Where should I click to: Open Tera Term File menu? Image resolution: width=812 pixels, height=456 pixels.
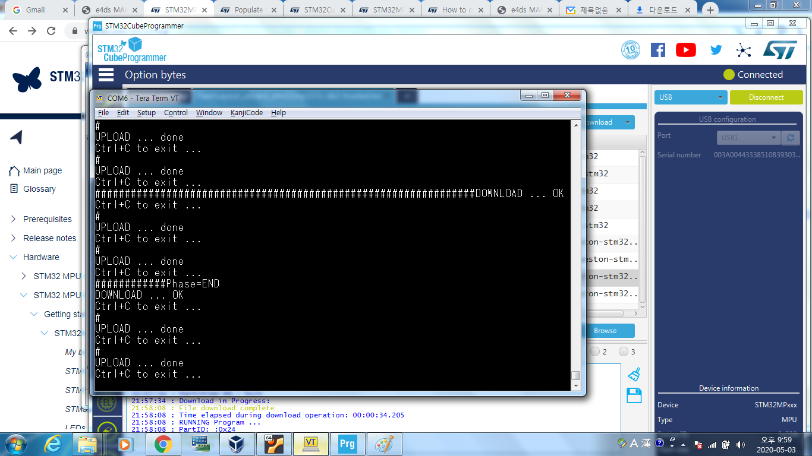pyautogui.click(x=103, y=113)
